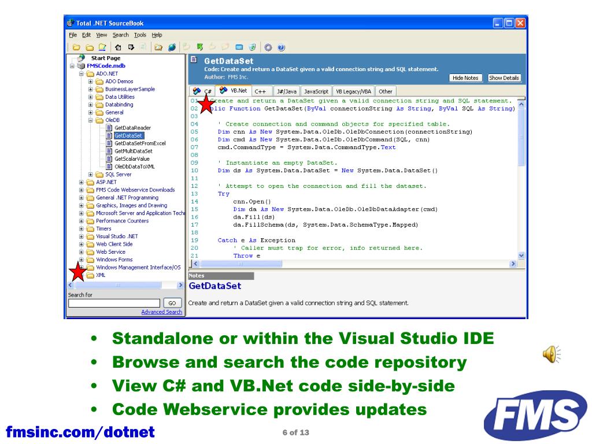Collapse the FMSCode.mdb root node

coord(72,66)
